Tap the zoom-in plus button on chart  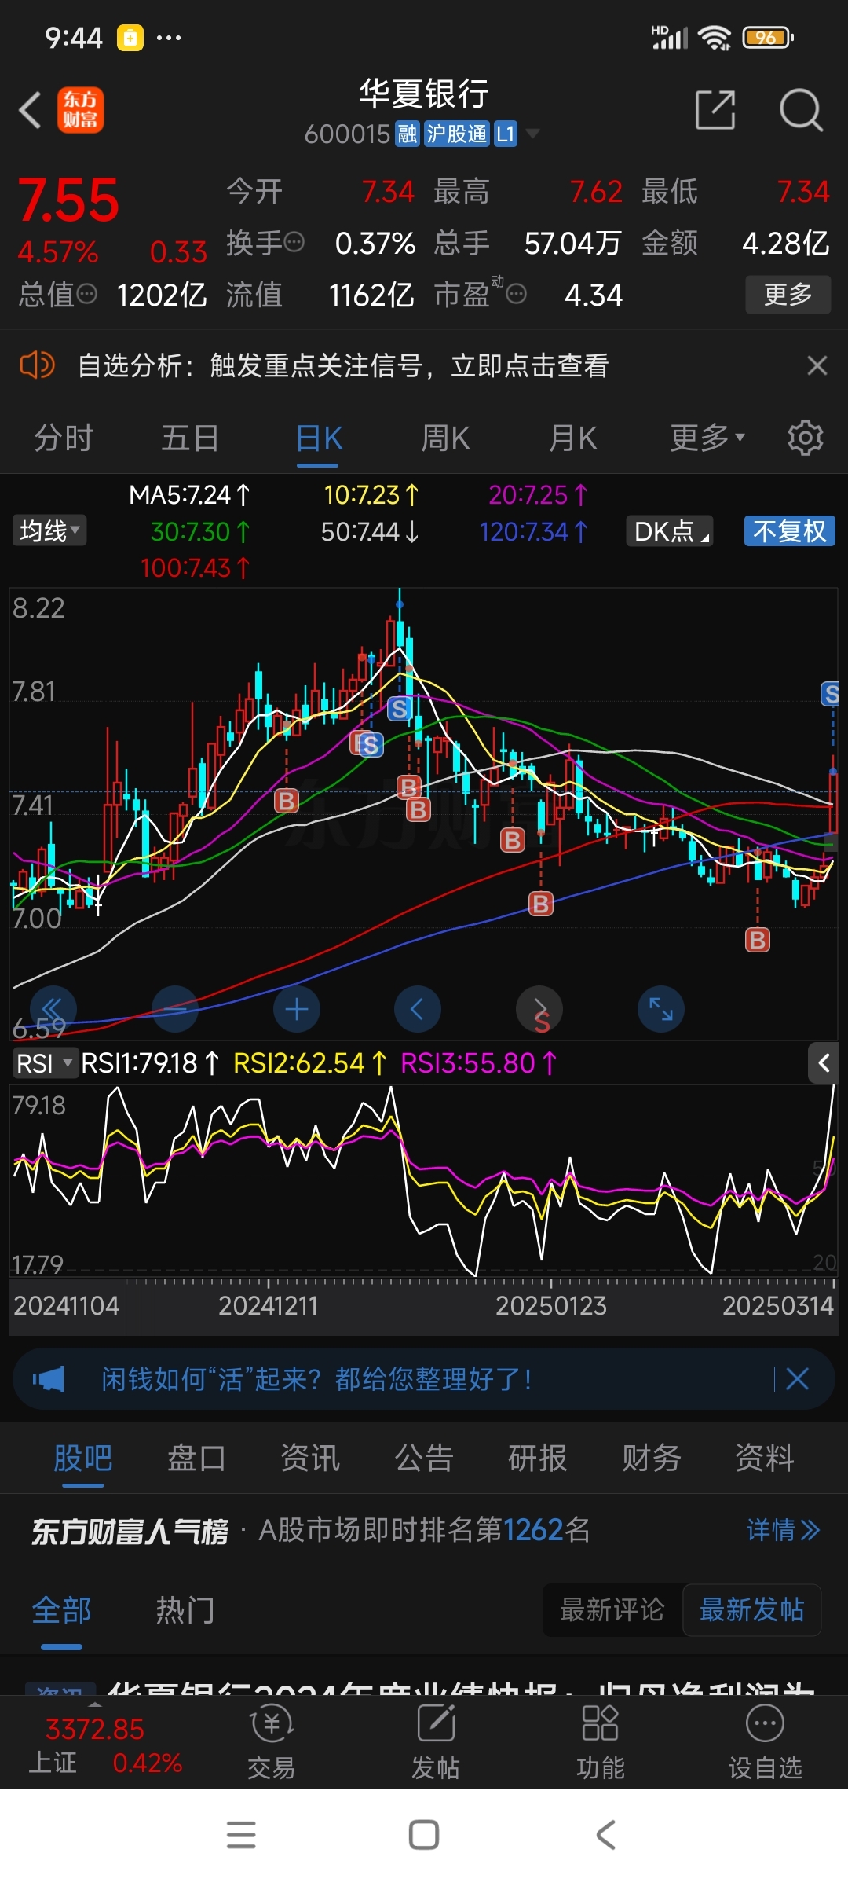click(x=297, y=1009)
